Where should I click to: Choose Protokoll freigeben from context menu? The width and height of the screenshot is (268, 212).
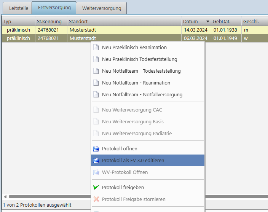click(123, 187)
